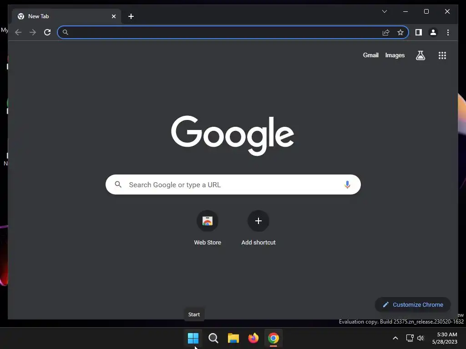Viewport: 466px width, 349px height.
Task: Click the magnifier icon in Google search box
Action: tap(118, 184)
